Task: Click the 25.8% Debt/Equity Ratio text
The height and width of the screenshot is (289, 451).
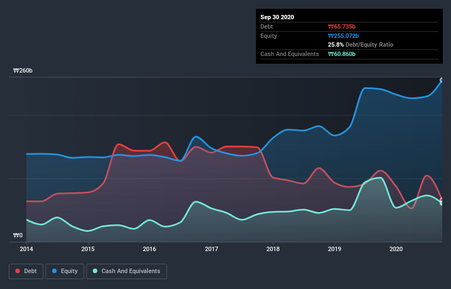Action: point(360,45)
